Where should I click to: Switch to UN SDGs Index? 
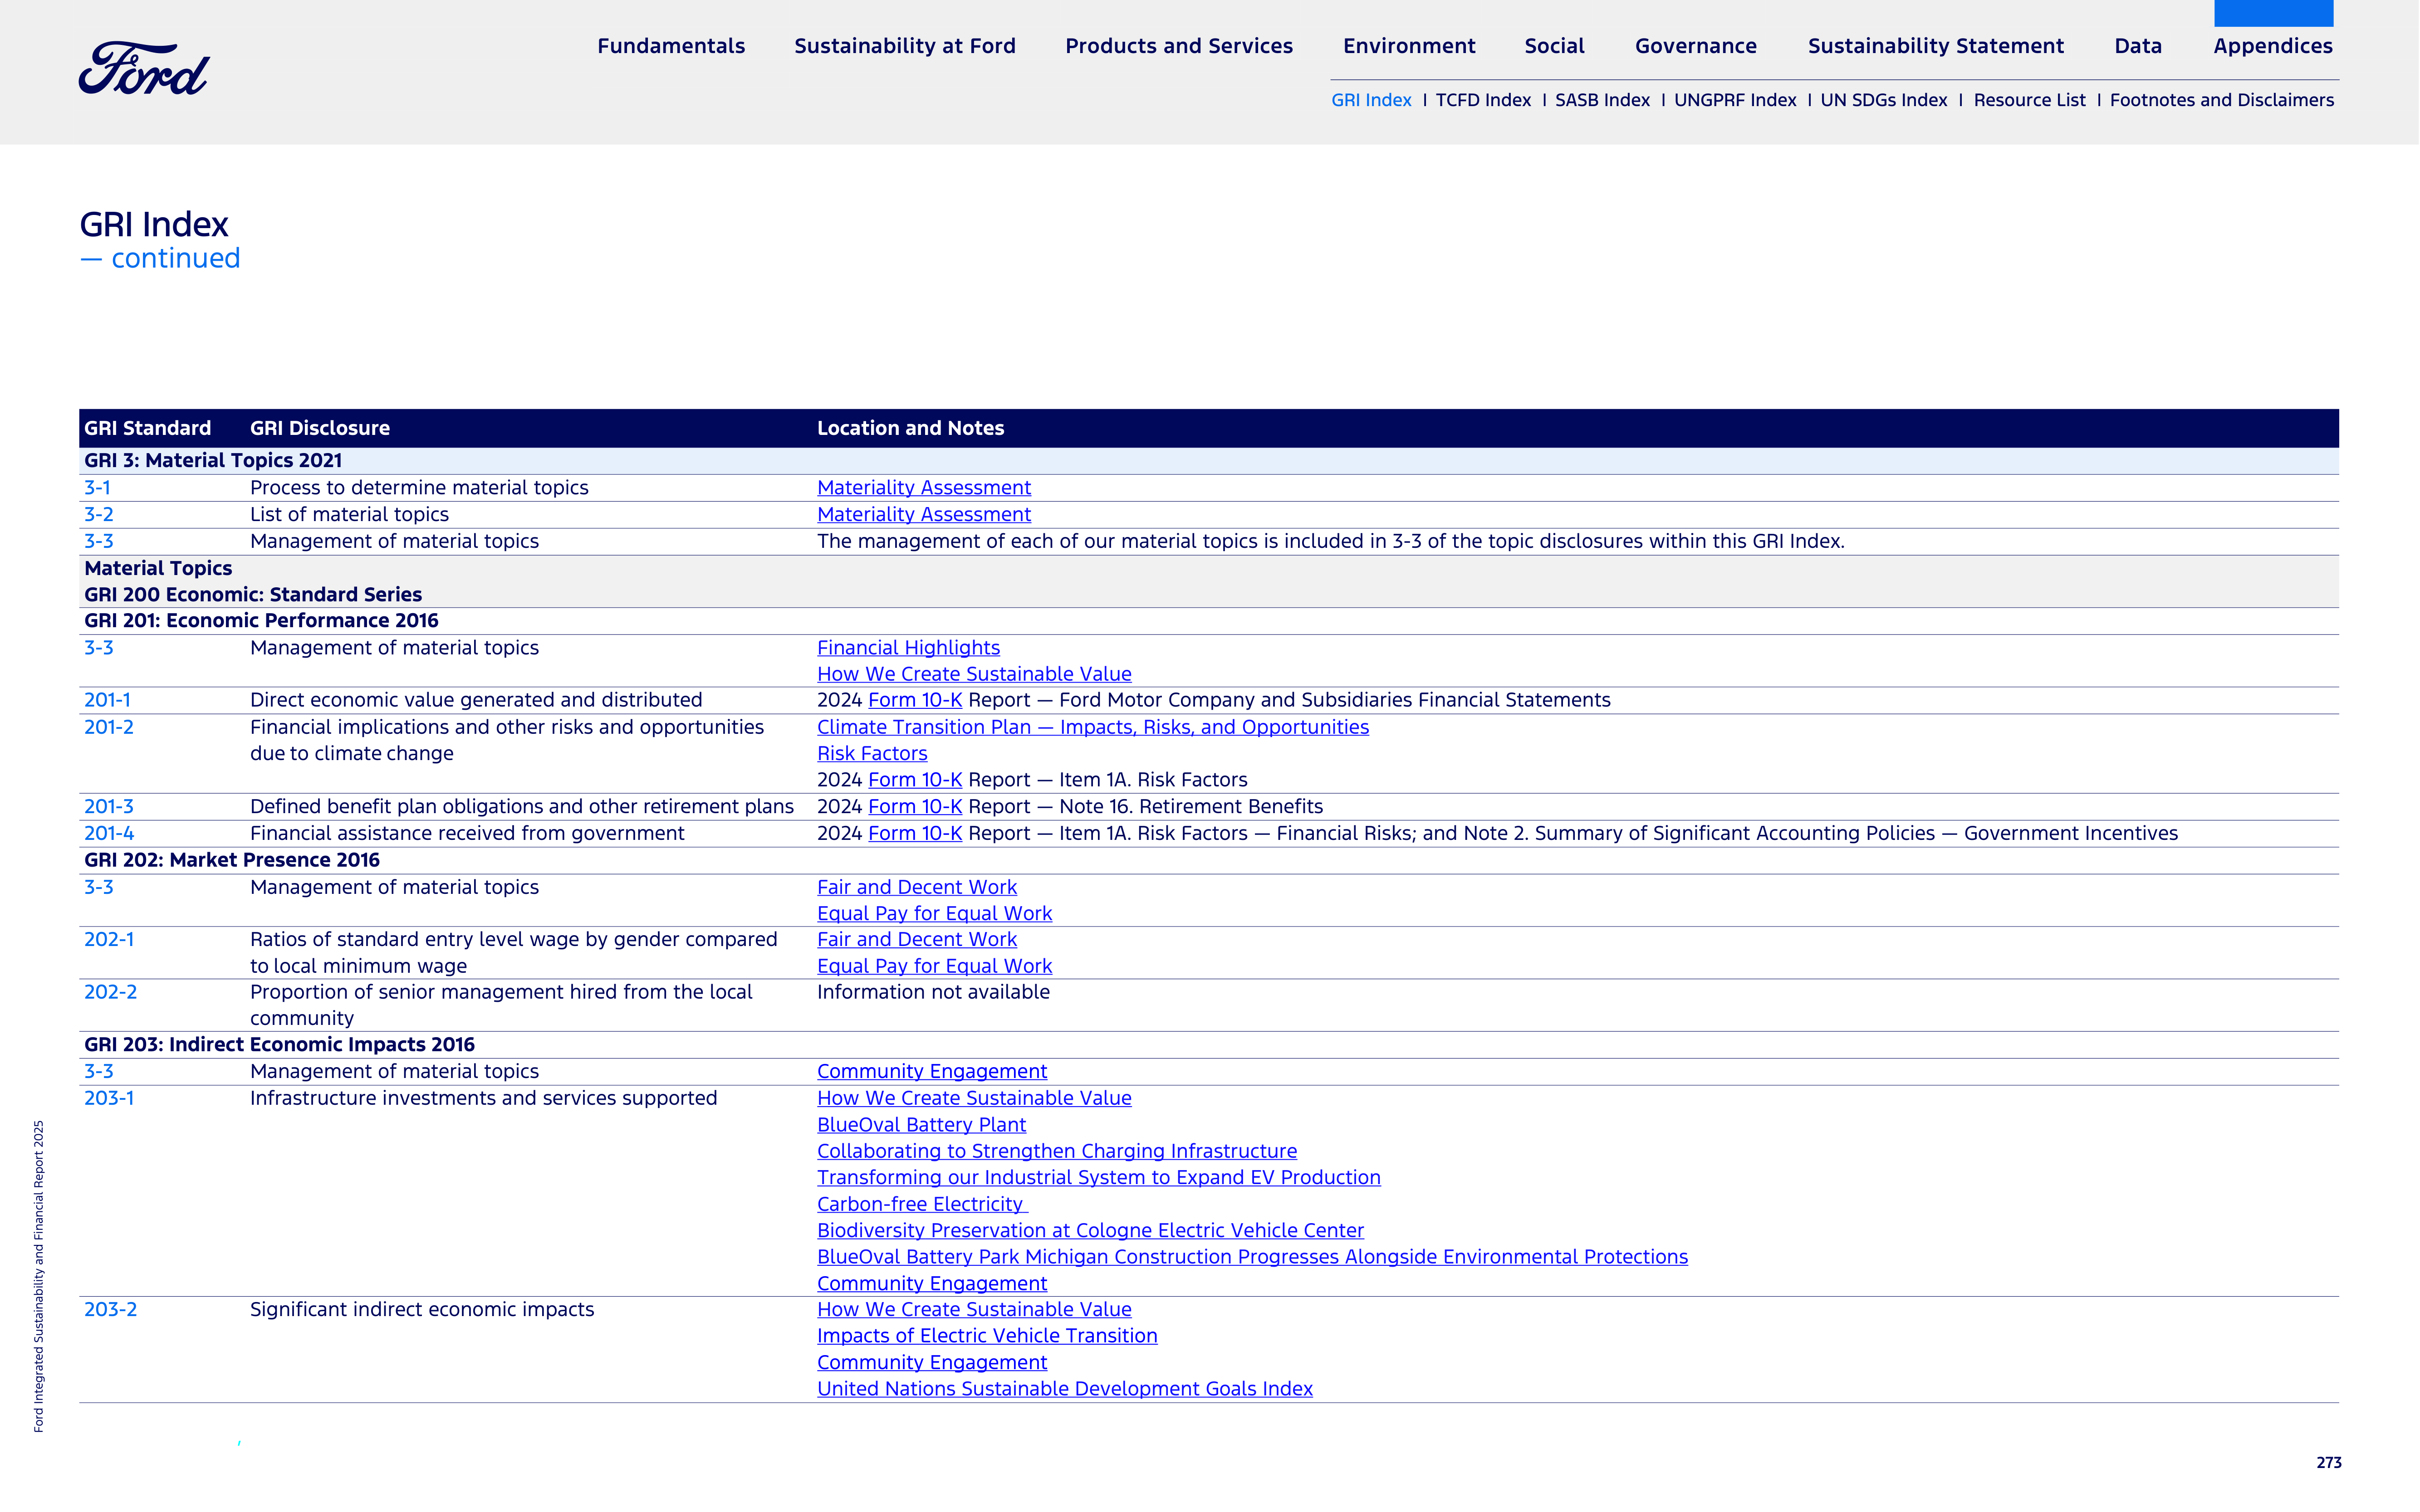[x=1883, y=100]
